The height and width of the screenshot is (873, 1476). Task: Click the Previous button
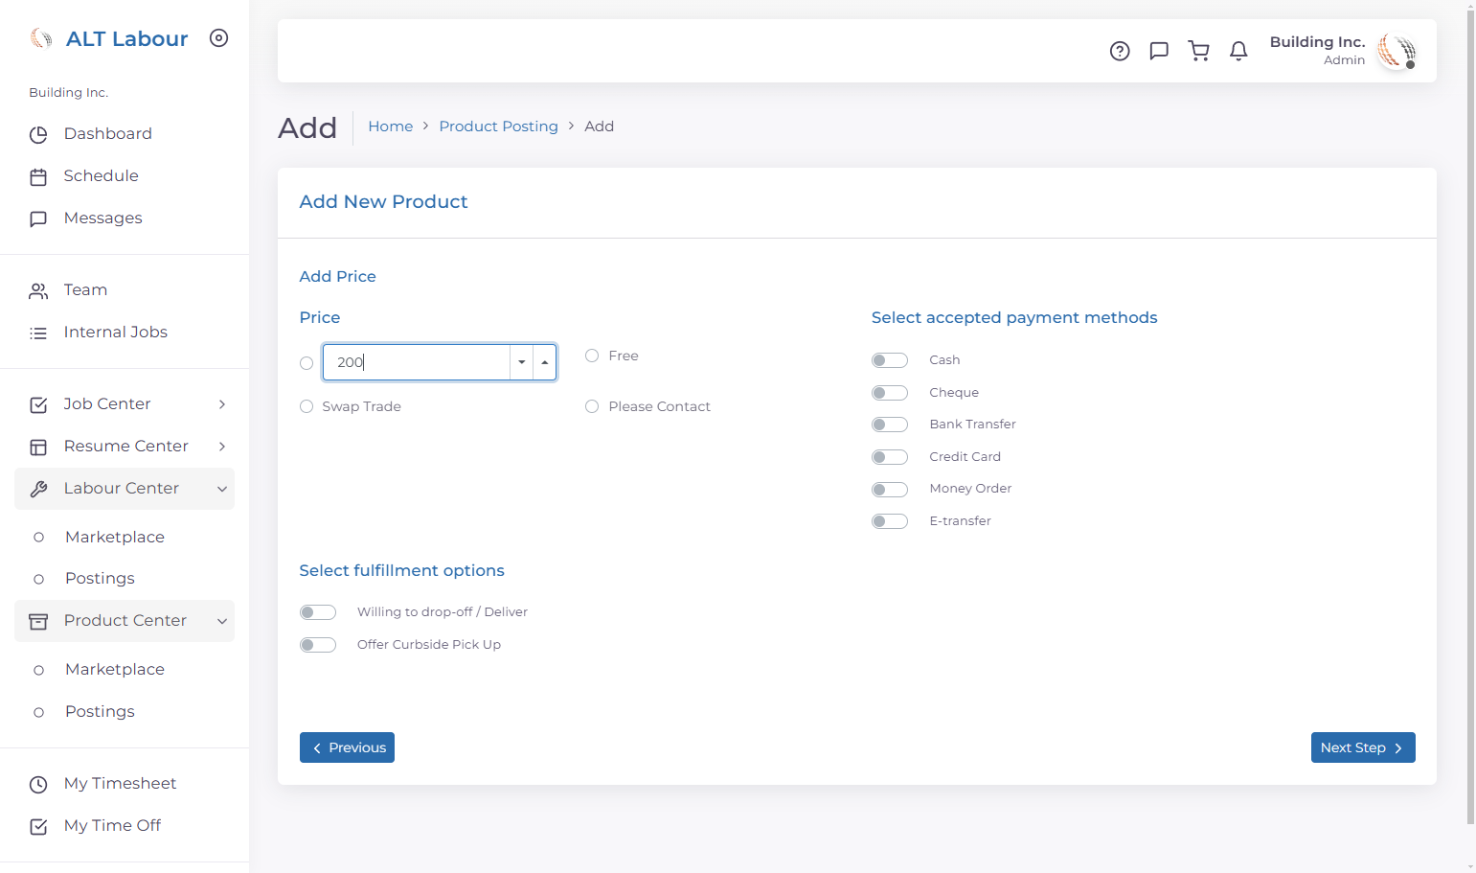(347, 747)
